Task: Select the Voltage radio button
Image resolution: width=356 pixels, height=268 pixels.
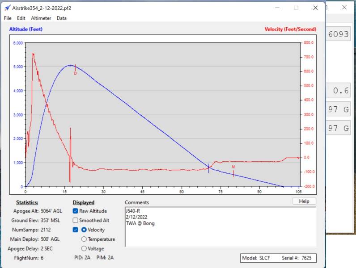Action: click(84, 248)
